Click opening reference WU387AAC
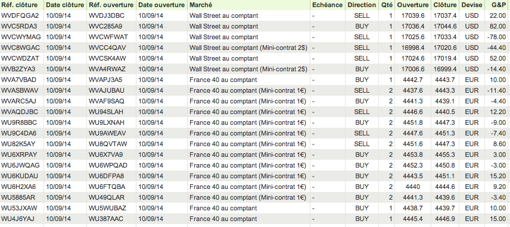The height and width of the screenshot is (227, 510). 106,219
